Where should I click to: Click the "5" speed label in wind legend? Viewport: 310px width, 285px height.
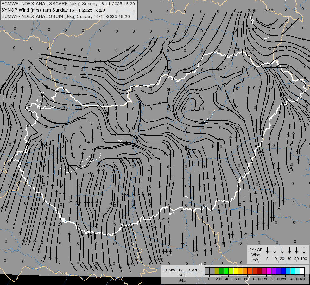click(x=267, y=259)
